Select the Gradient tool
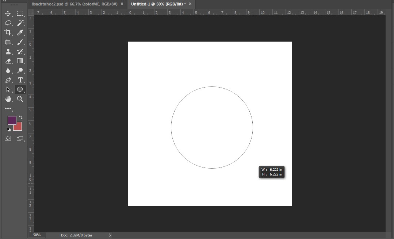The image size is (394, 239). [x=20, y=61]
